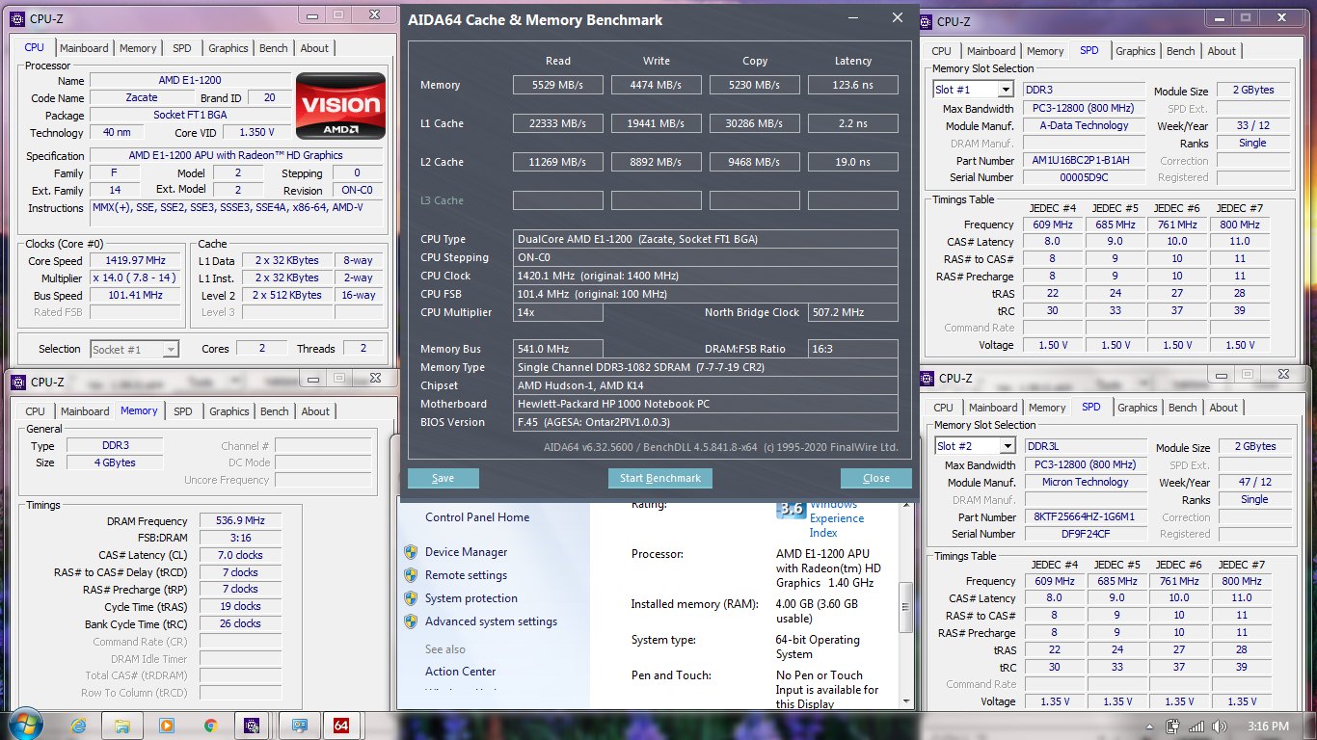1317x740 pixels.
Task: Click title icon of CPU-Z Slot #2 window
Action: coord(927,378)
